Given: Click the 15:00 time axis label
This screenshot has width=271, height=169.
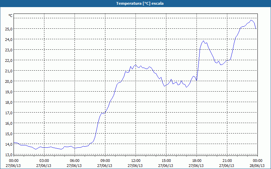Looking at the screenshot, I should click(x=166, y=161).
